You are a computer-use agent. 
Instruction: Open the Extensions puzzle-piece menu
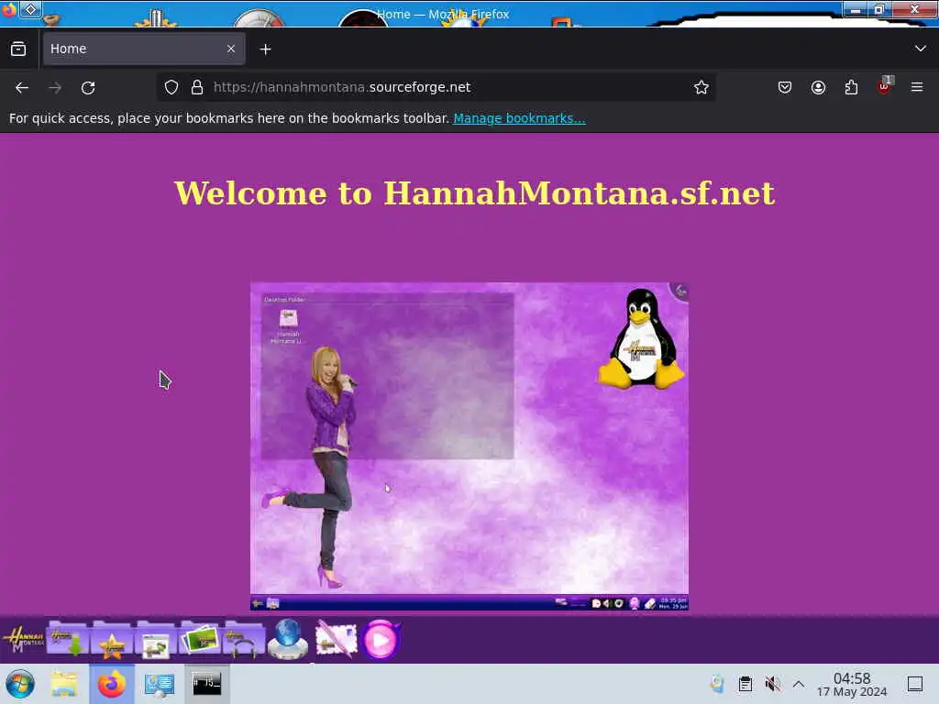(x=851, y=87)
